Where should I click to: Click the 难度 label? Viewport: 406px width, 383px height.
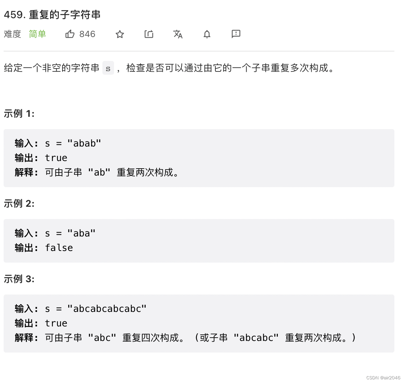[12, 34]
